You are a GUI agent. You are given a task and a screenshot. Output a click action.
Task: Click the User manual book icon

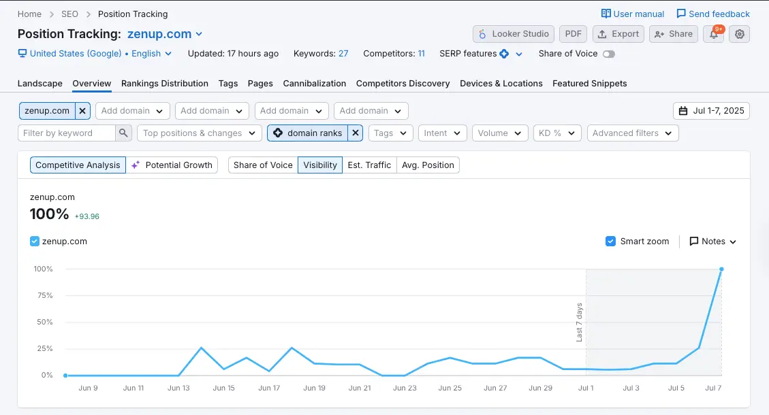pos(606,14)
